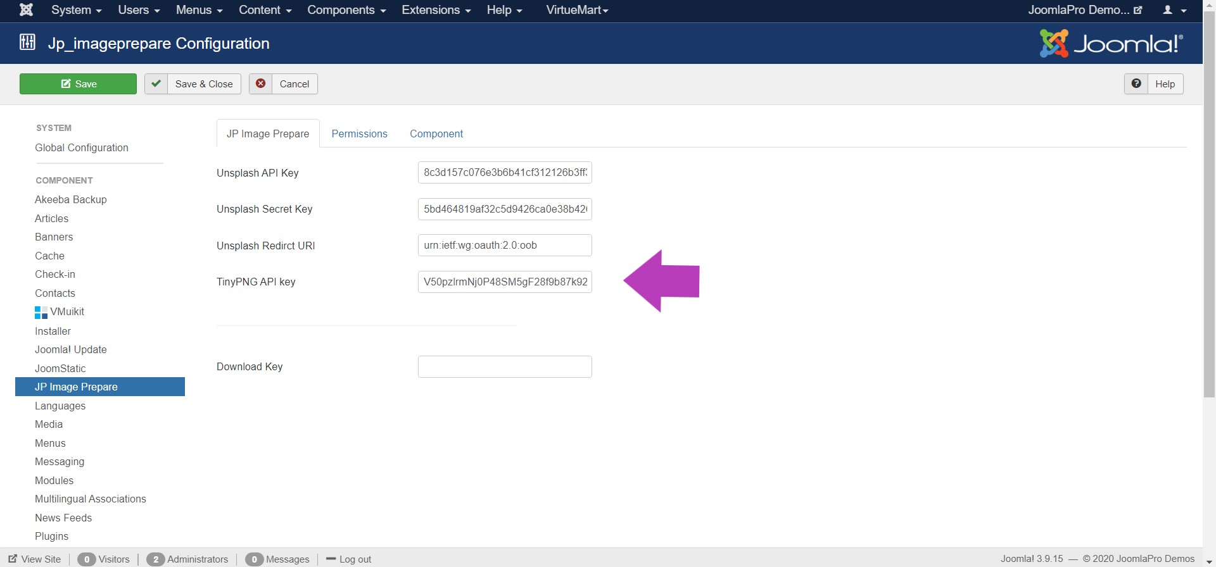The height and width of the screenshot is (567, 1216).
Task: Switch to the Component tab
Action: (436, 134)
